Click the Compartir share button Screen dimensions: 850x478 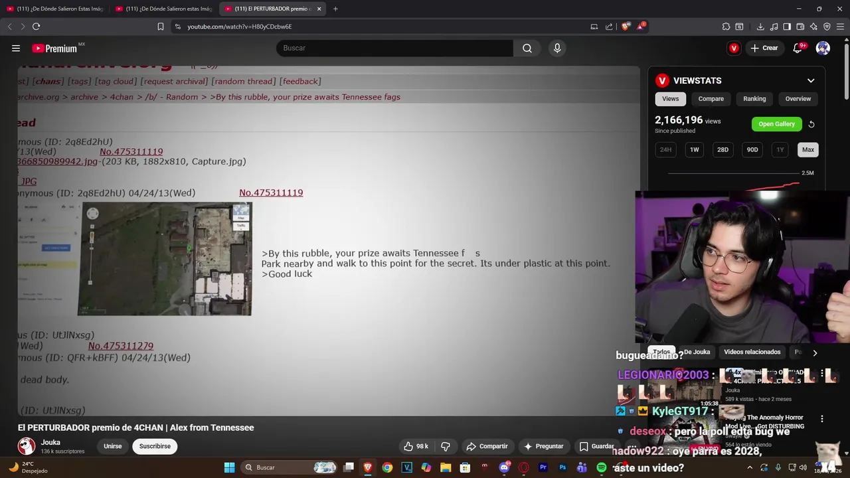(487, 446)
